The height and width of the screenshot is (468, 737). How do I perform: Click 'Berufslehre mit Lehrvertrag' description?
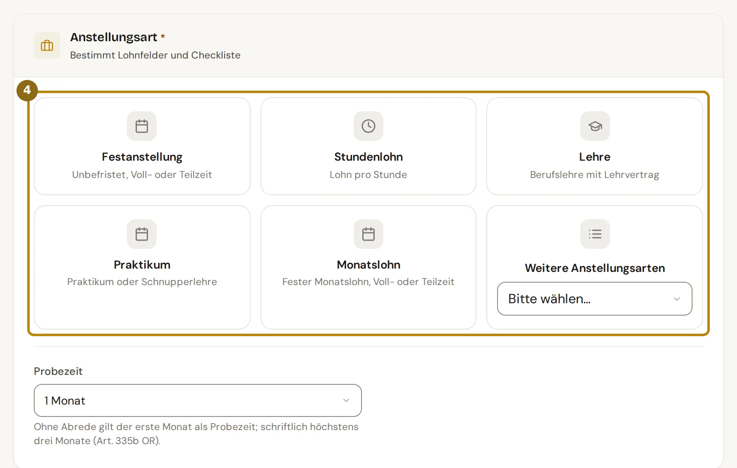pos(595,175)
